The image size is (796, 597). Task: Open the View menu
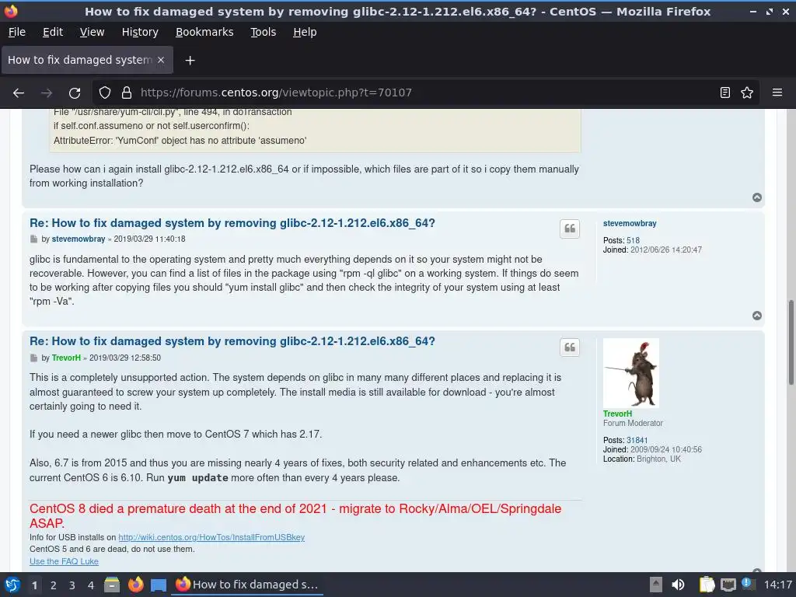point(92,32)
